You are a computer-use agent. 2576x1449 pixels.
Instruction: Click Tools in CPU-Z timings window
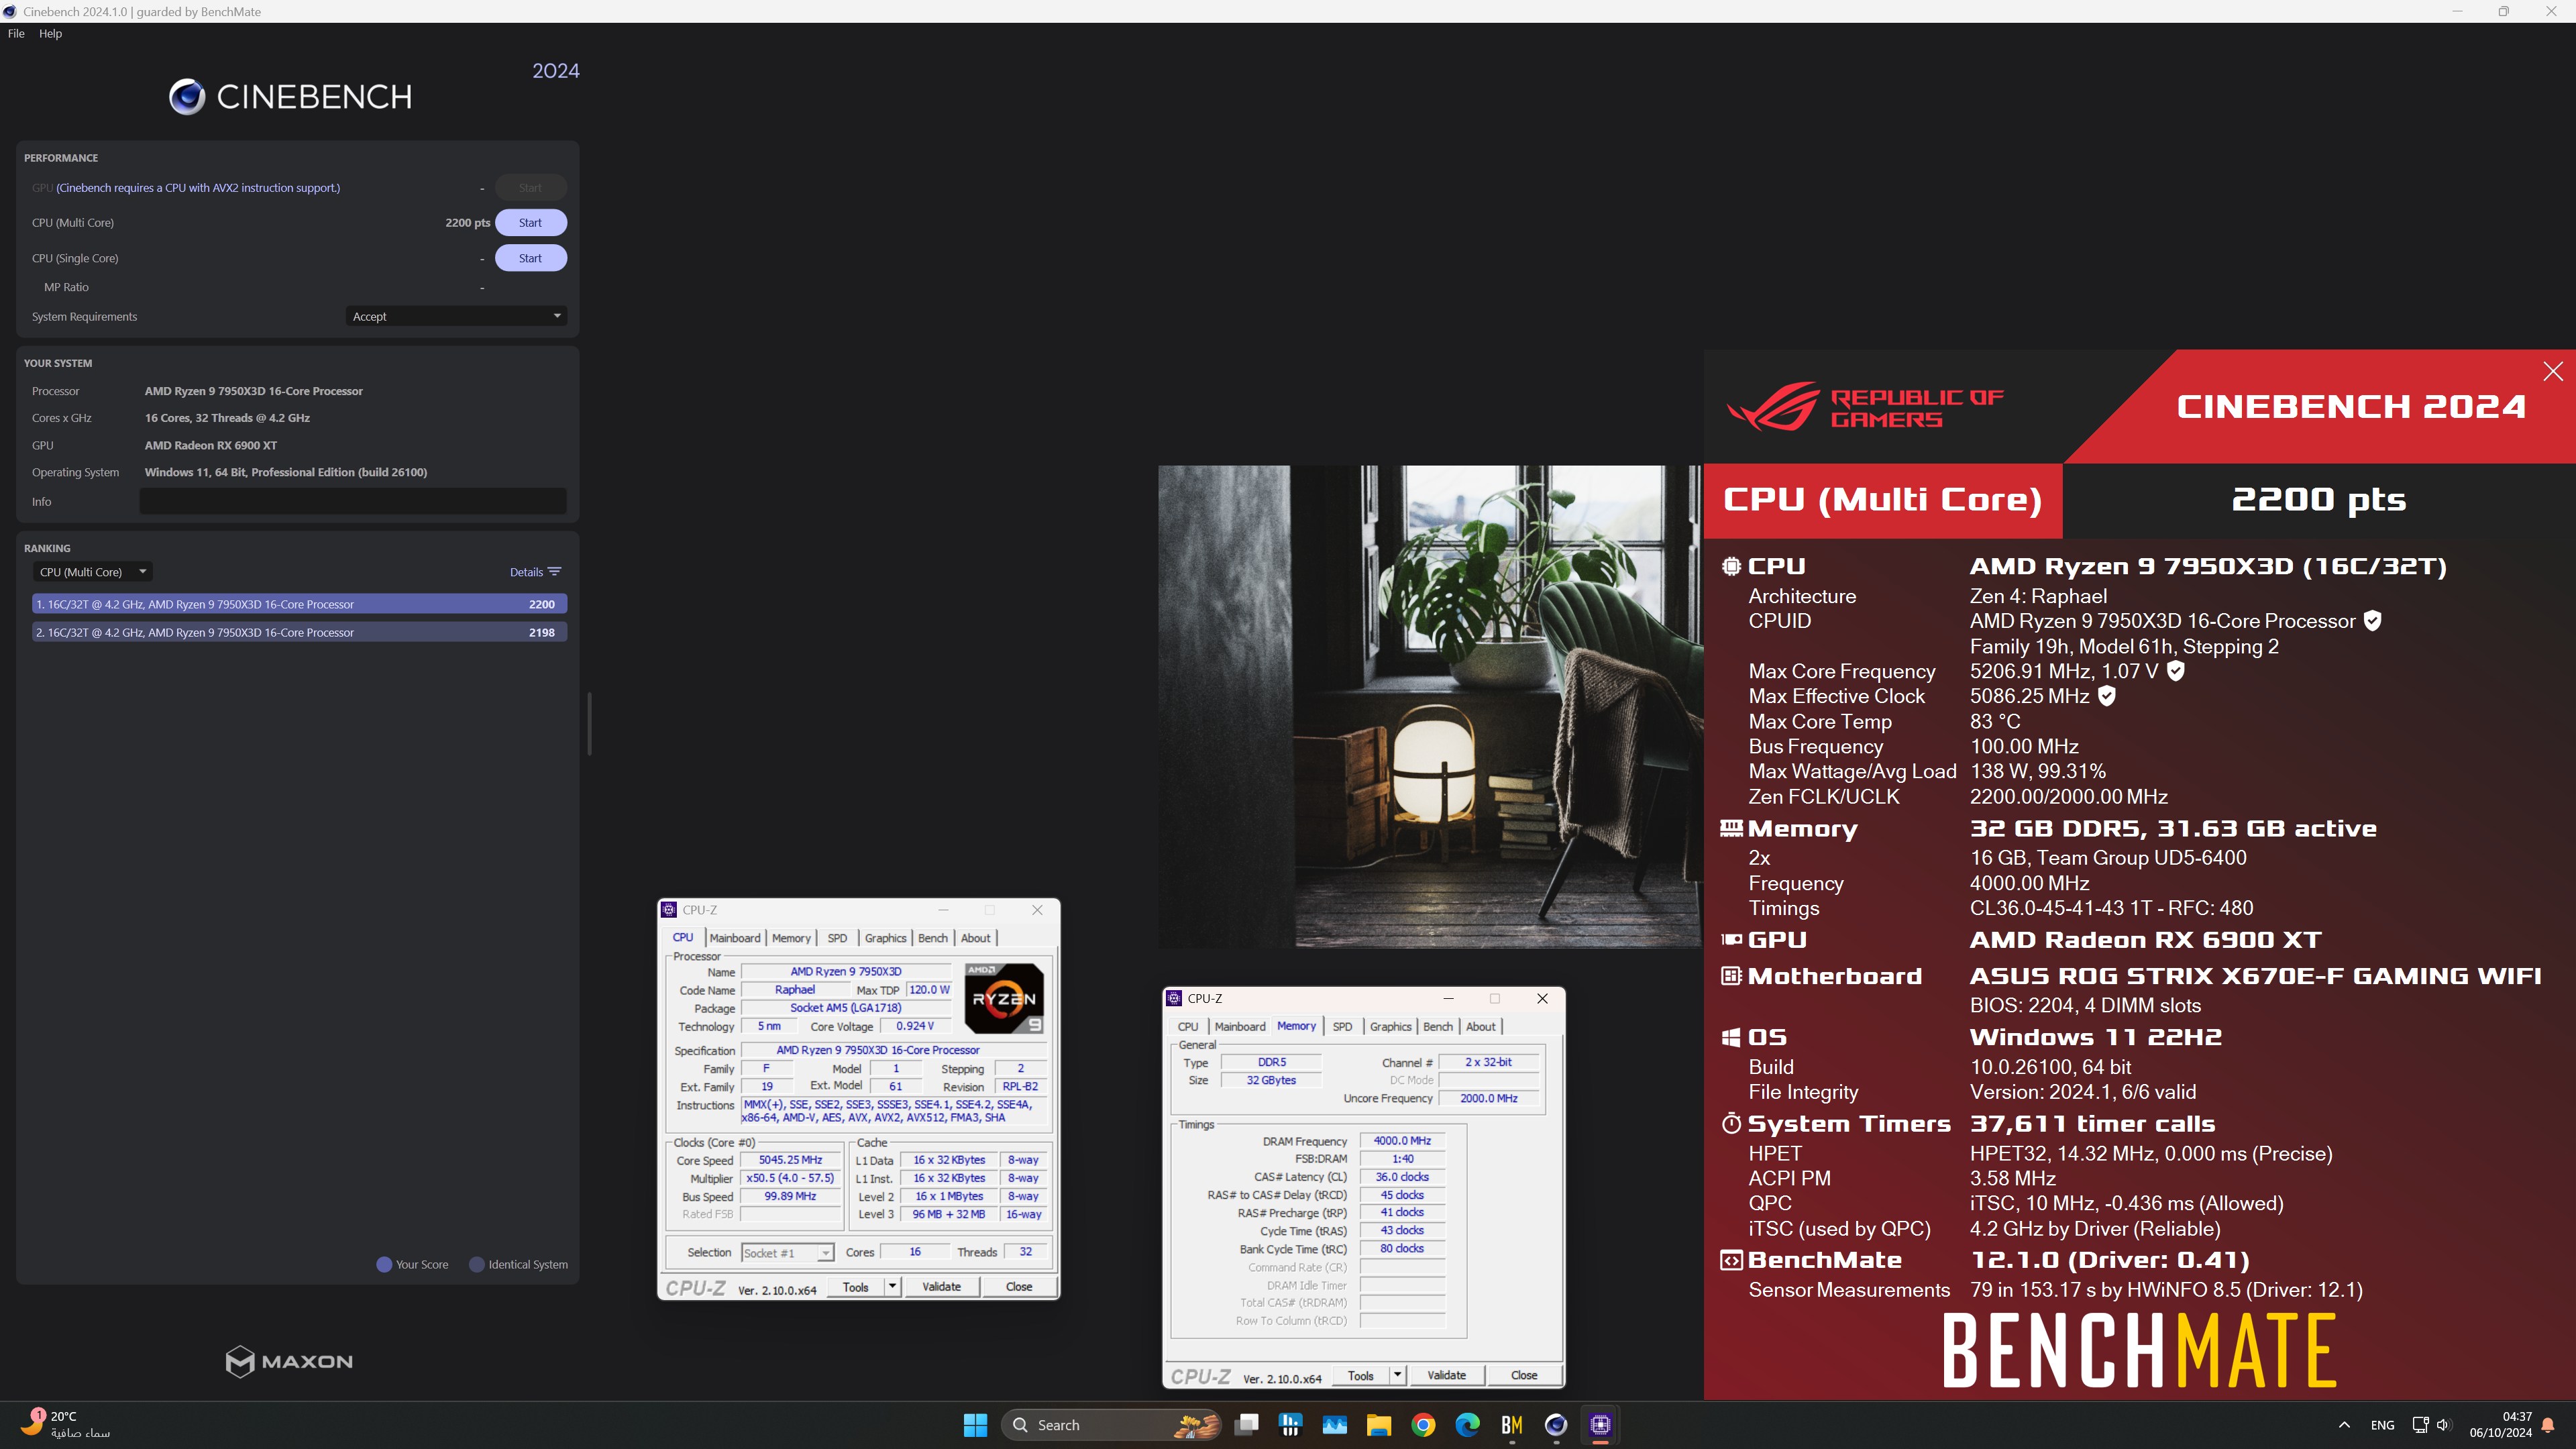1361,1376
